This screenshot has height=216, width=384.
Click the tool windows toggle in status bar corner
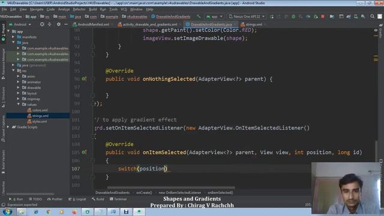[x=3, y=205]
